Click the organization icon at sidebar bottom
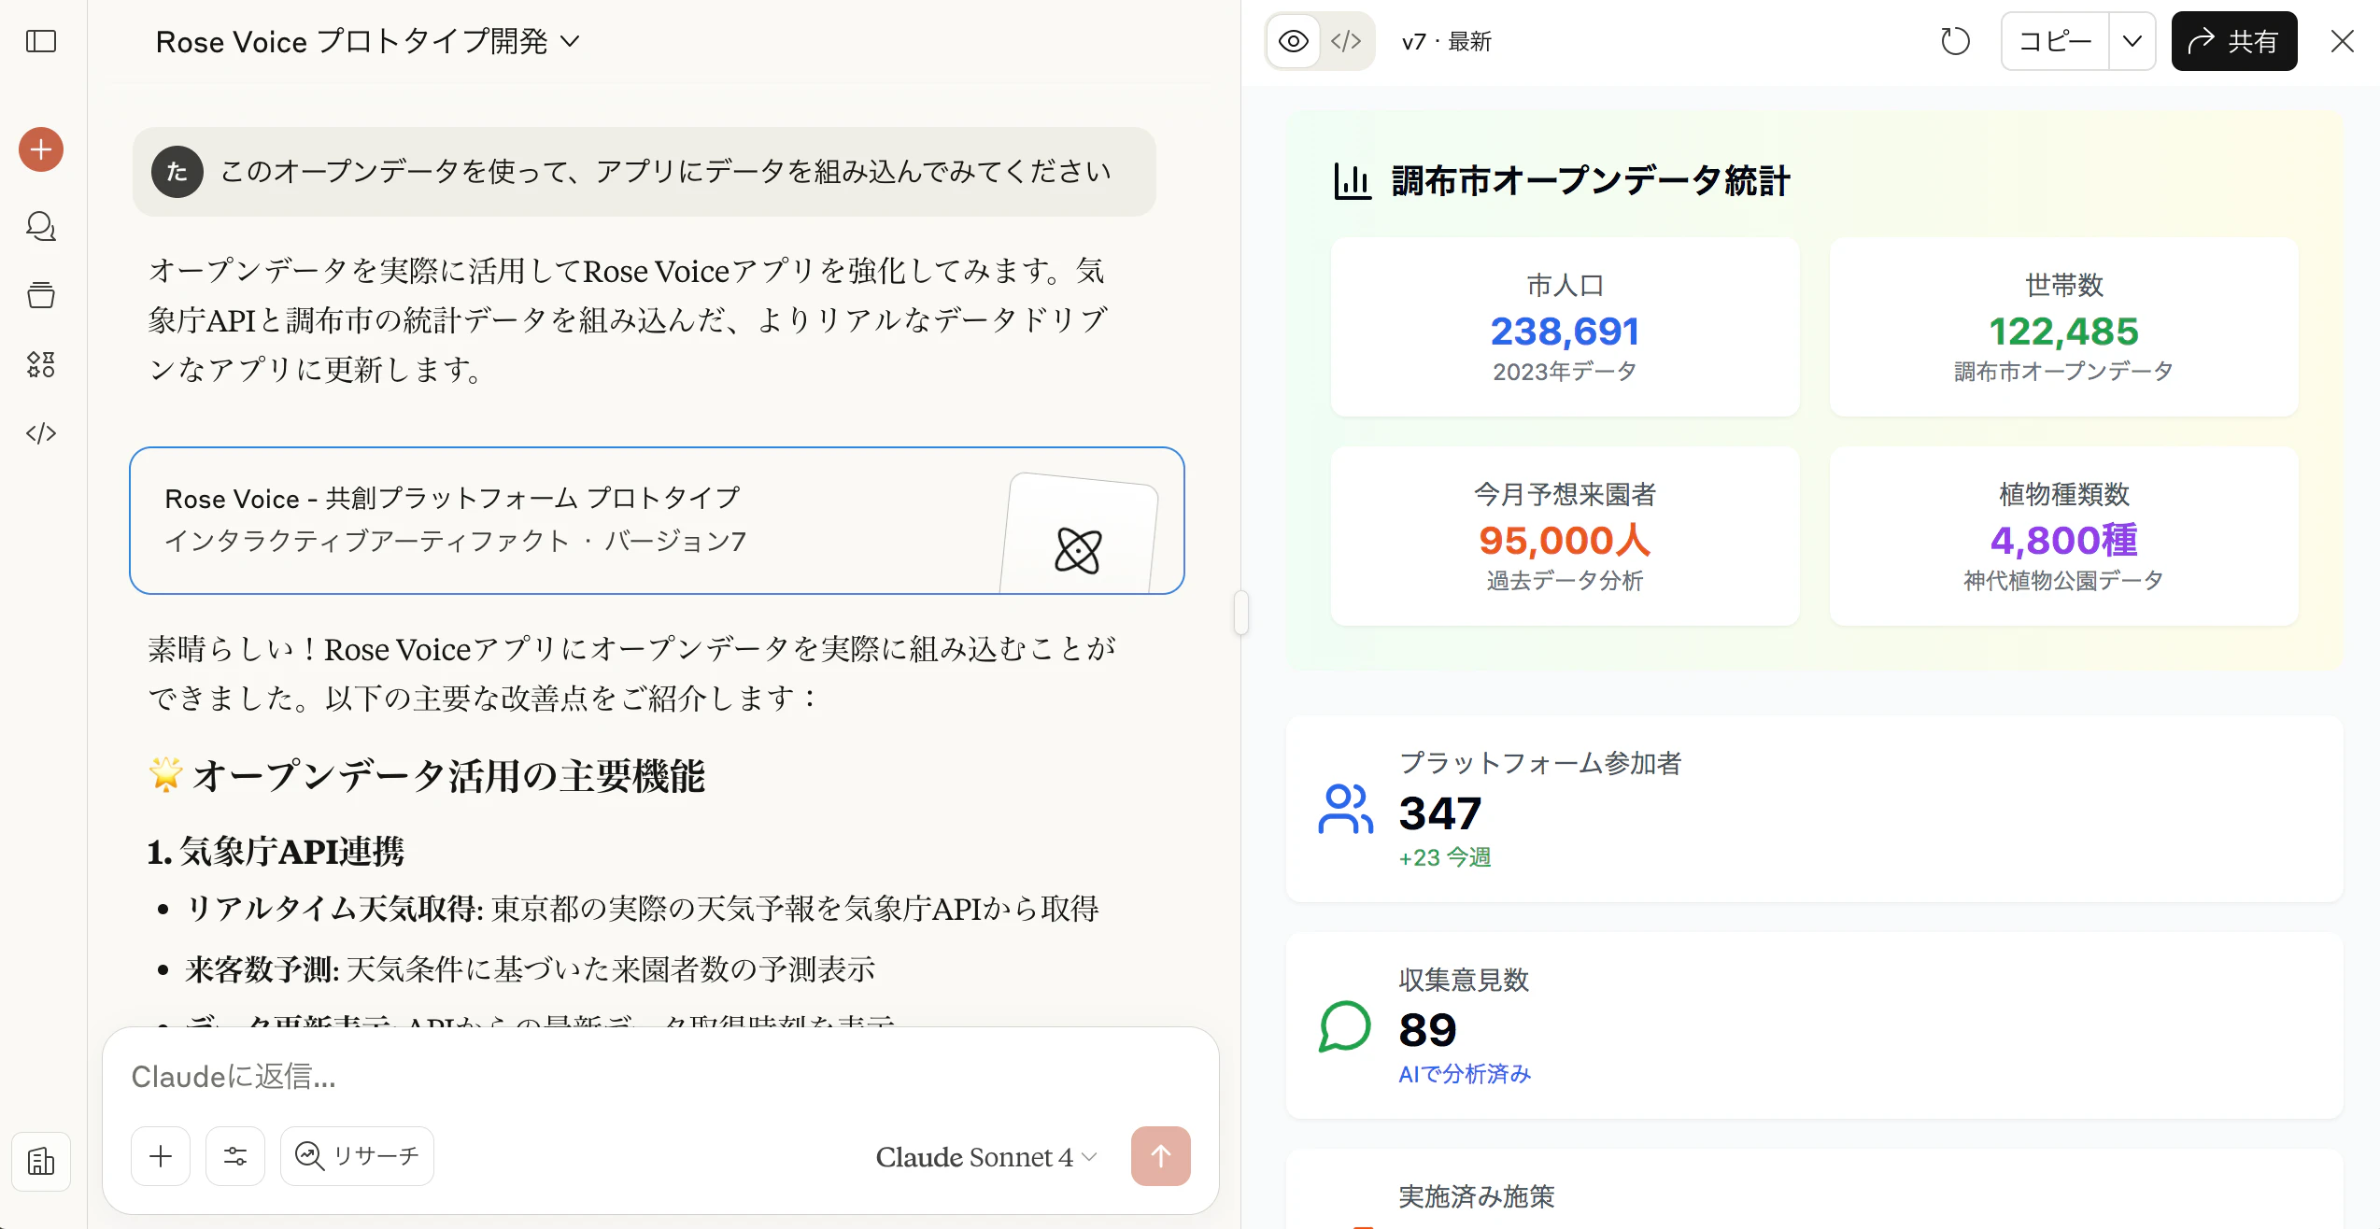The height and width of the screenshot is (1229, 2380). 41,1162
